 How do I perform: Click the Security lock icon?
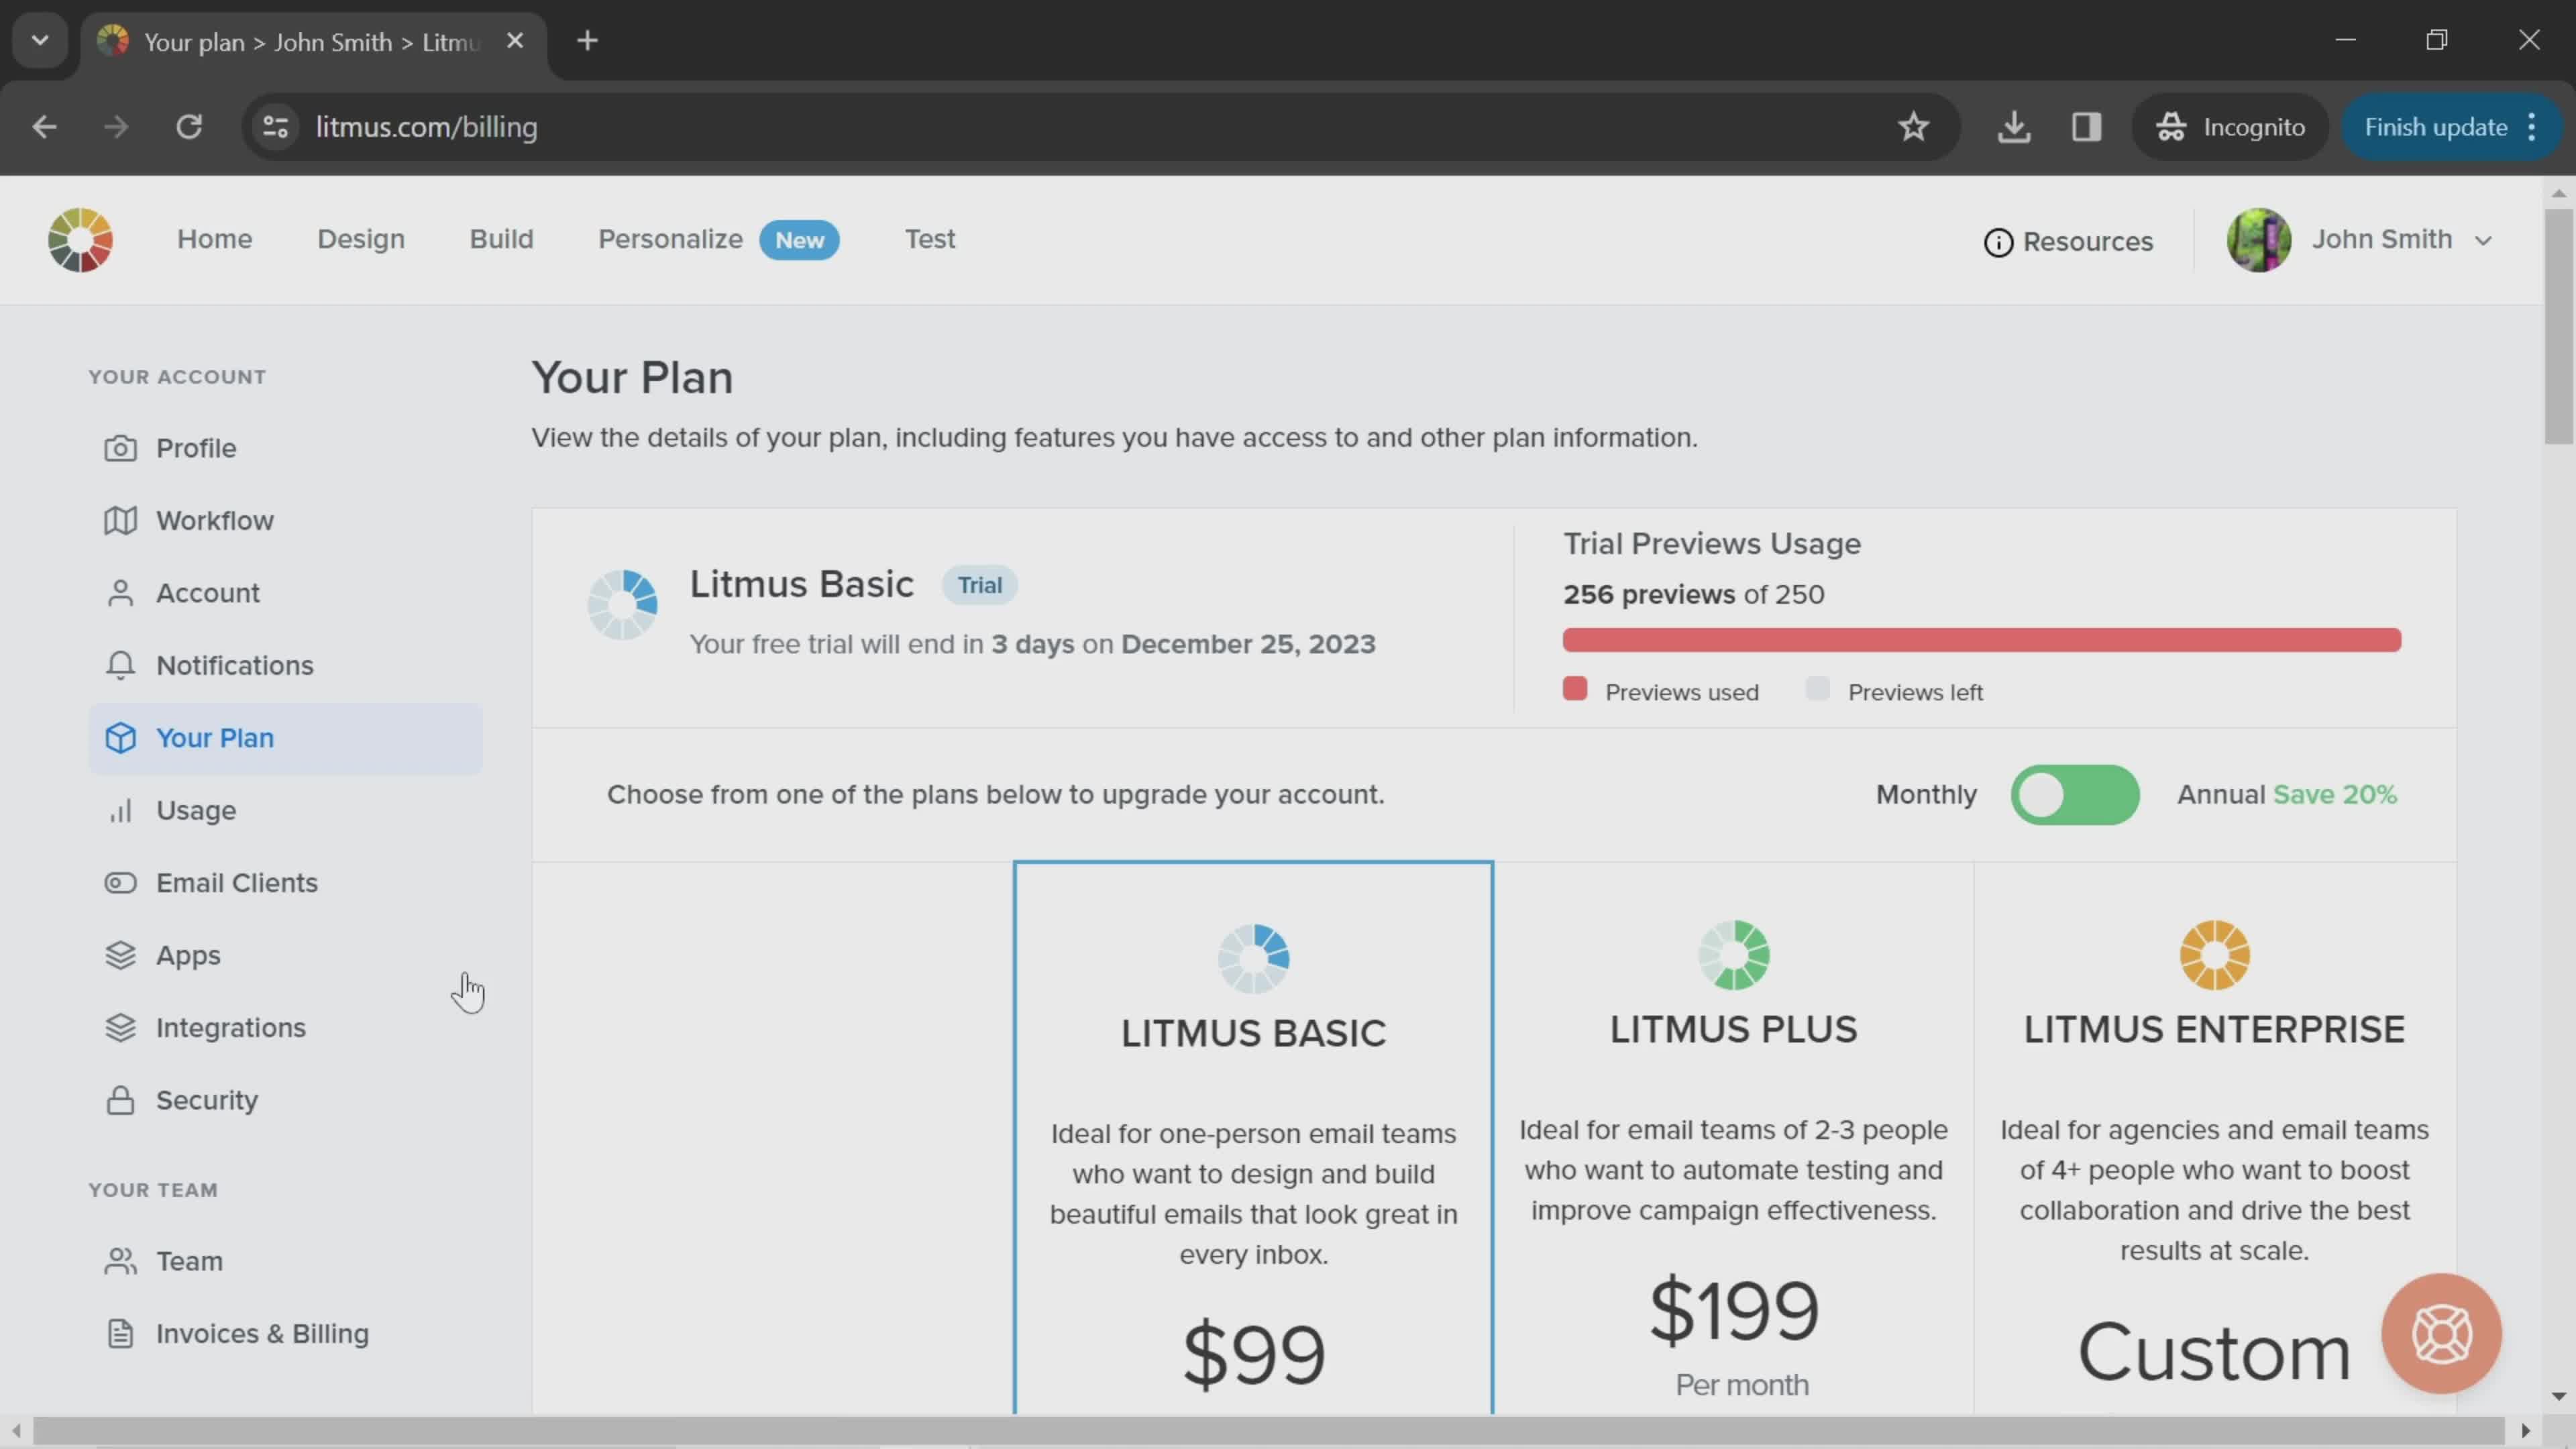pyautogui.click(x=120, y=1100)
